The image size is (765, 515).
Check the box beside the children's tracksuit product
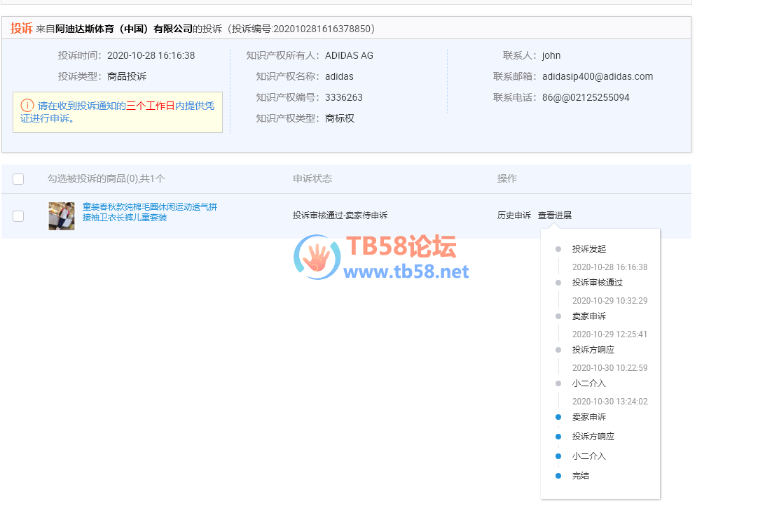pos(18,216)
